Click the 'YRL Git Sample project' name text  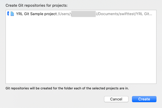coord(36,14)
